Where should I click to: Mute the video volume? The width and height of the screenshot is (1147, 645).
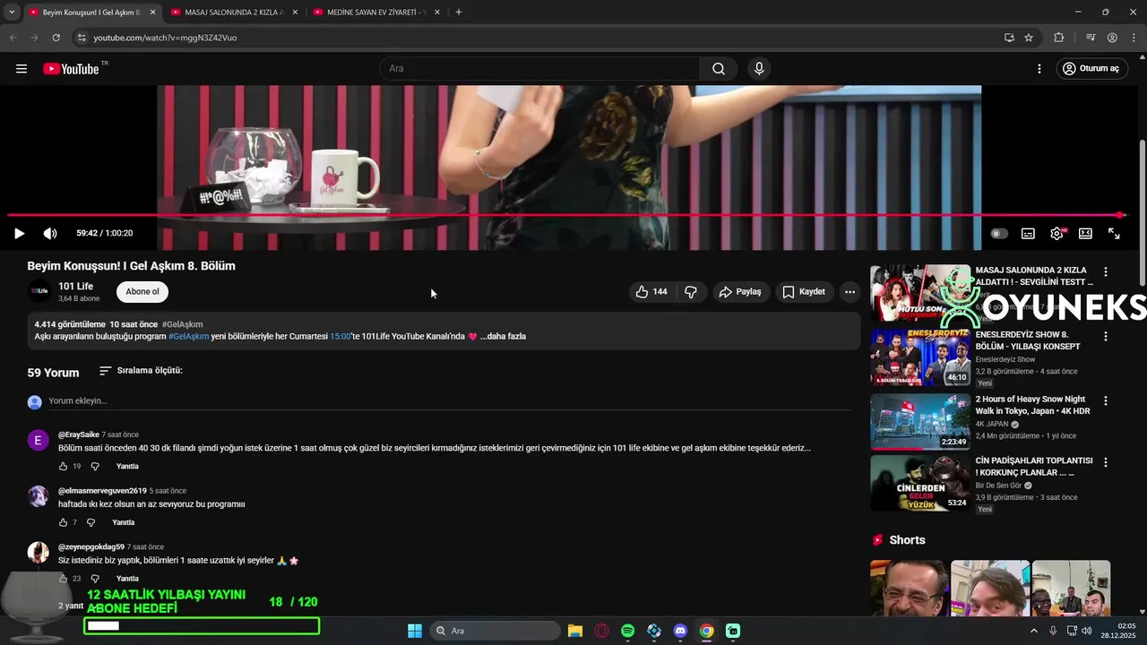click(50, 233)
